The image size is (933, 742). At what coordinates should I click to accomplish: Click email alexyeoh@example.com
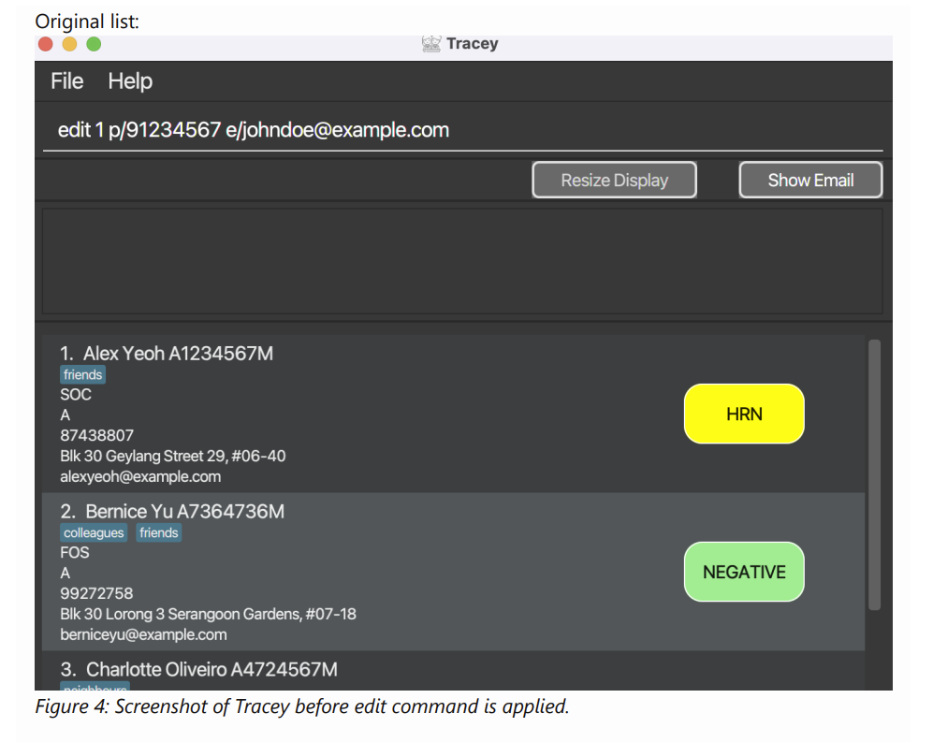coord(140,476)
